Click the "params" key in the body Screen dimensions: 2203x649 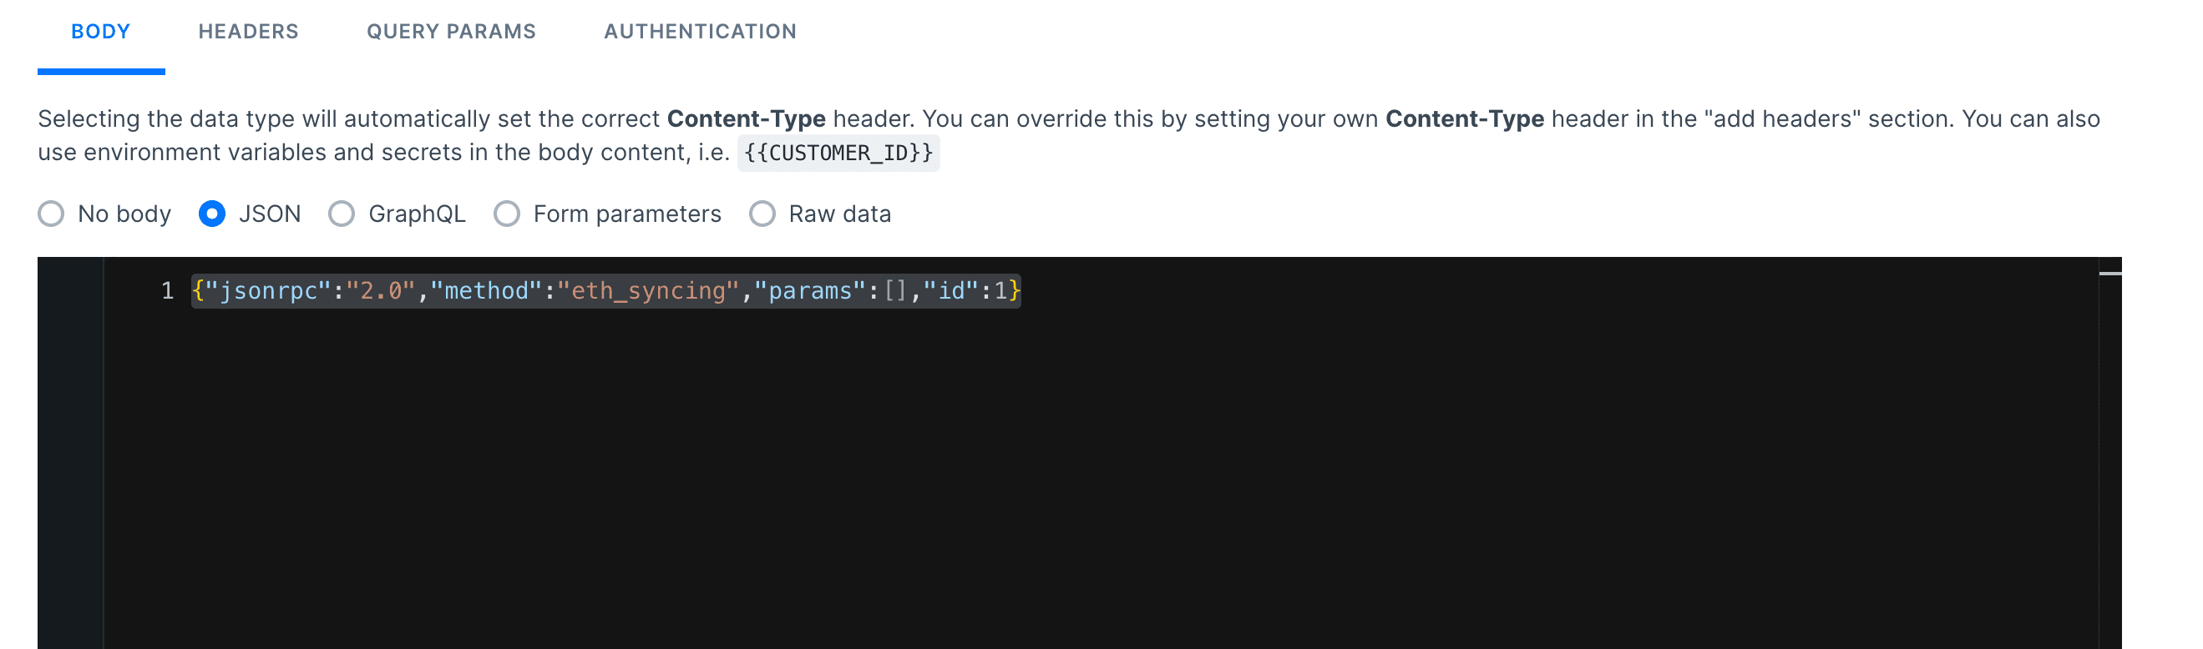click(x=810, y=291)
